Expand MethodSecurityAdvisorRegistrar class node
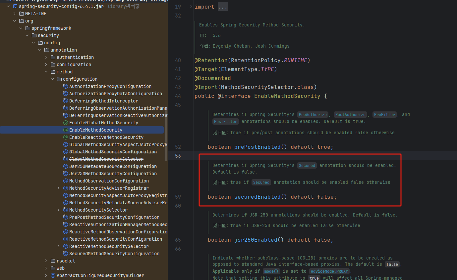Viewport: 457px width, 280px height. pyautogui.click(x=59, y=188)
